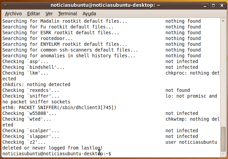Open the Ayuda menu

[89, 14]
